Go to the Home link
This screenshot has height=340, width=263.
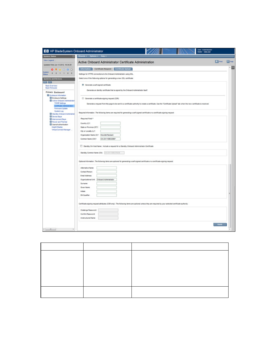(200, 52)
